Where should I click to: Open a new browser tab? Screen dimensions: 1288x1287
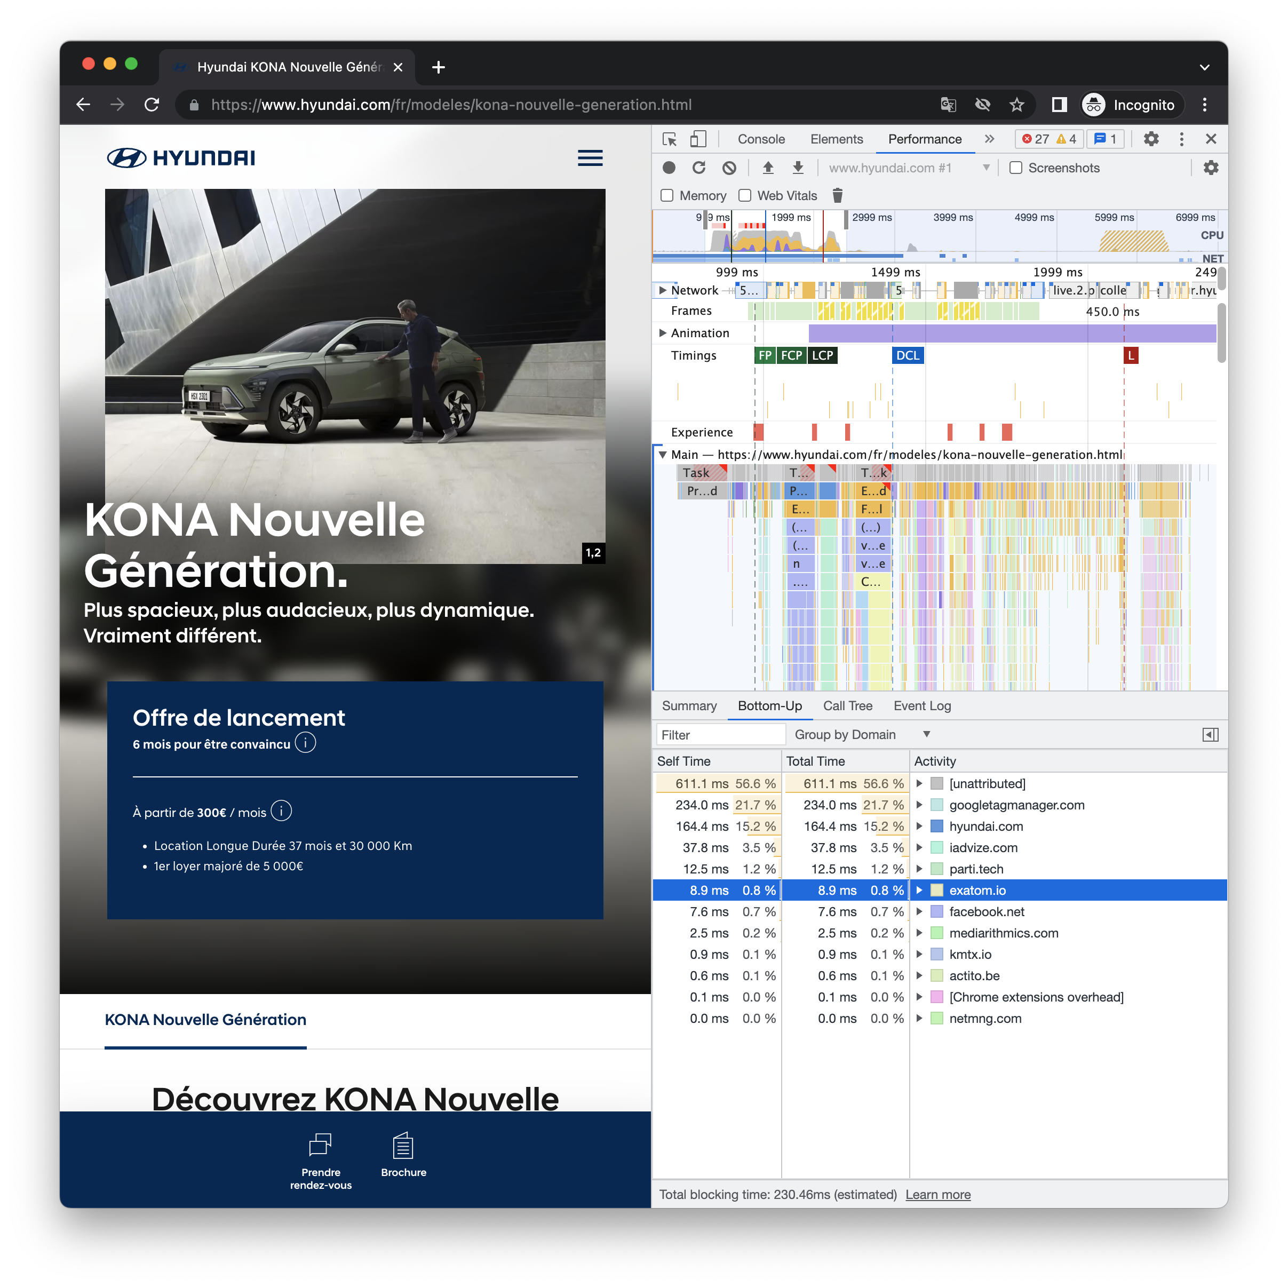[438, 67]
